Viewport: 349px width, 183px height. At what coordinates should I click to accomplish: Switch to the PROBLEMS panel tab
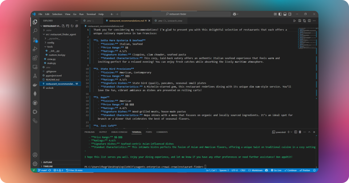89,132
